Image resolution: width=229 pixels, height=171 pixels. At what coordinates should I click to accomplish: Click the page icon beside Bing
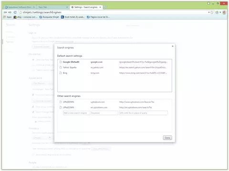61,73
